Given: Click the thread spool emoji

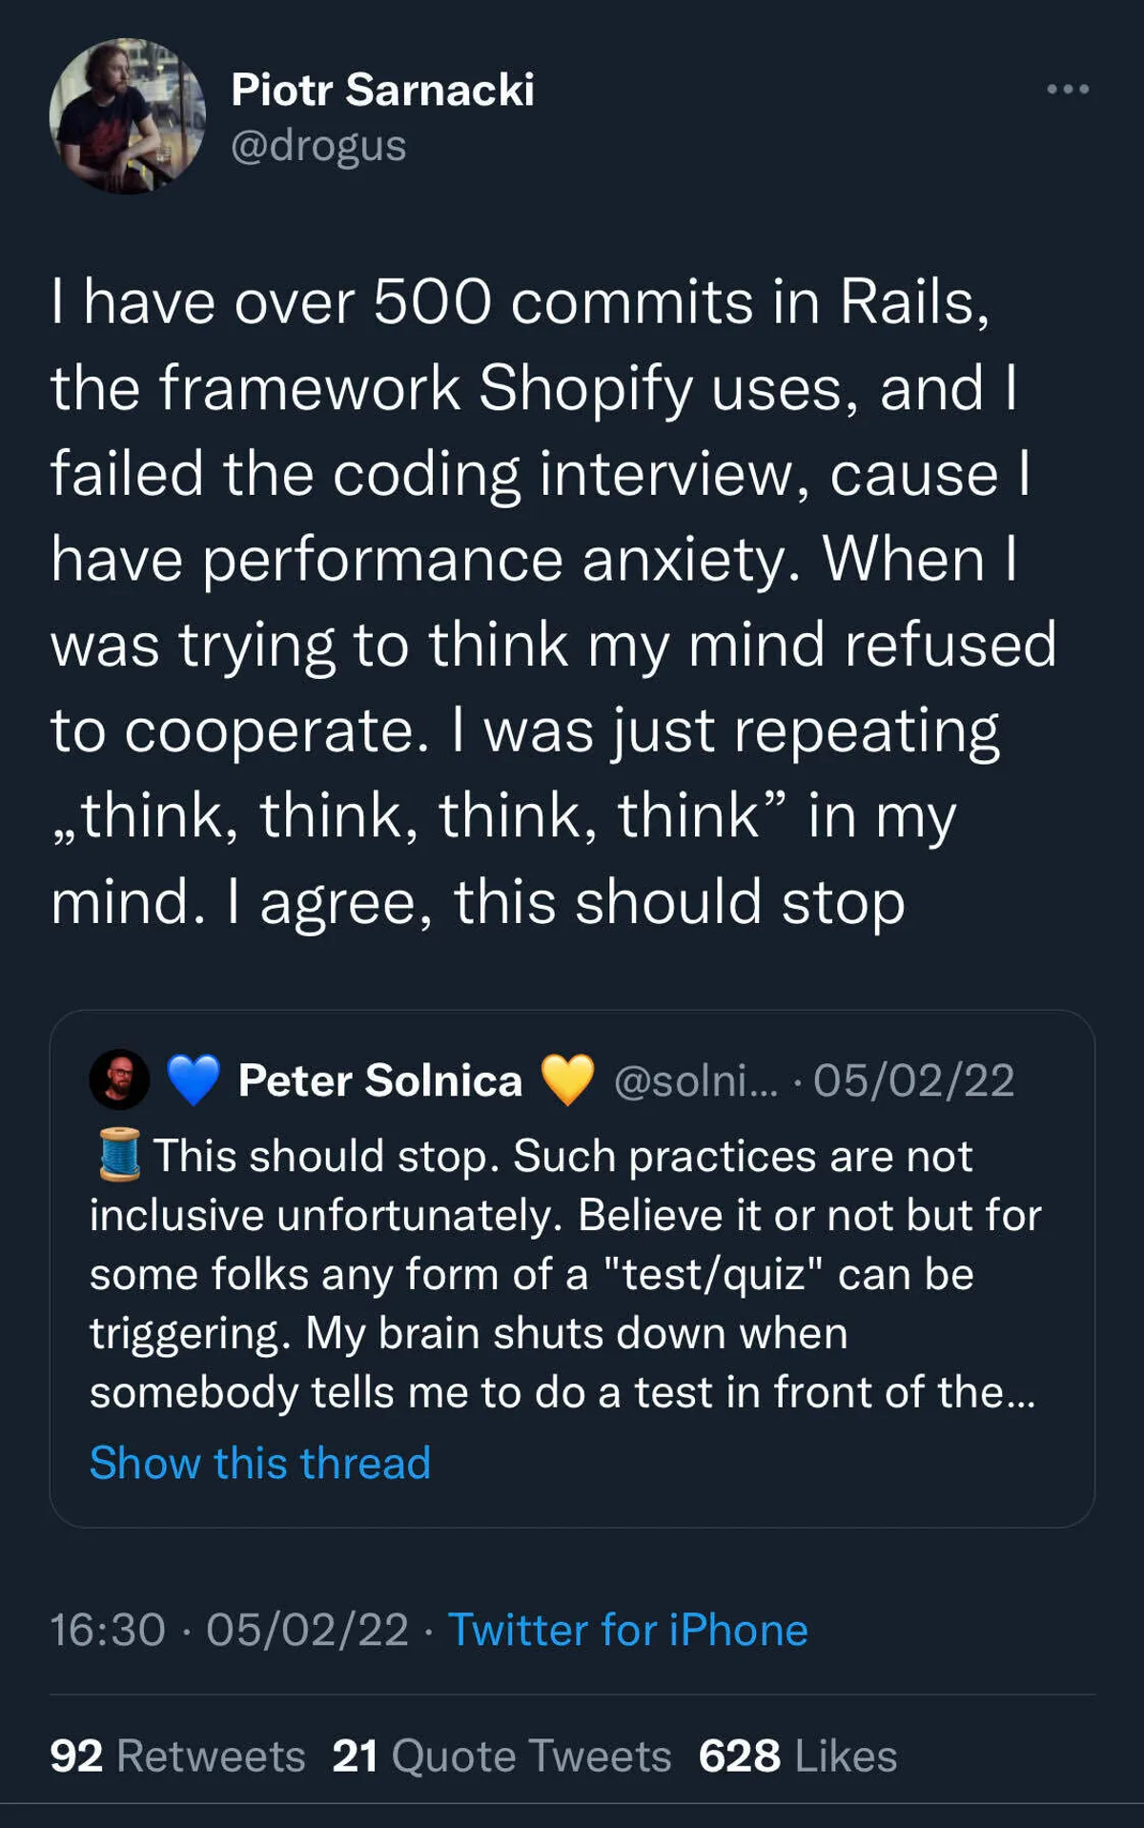Looking at the screenshot, I should (120, 1154).
